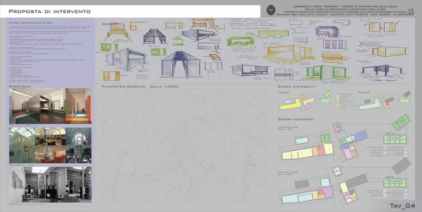Select the "Schemi distributivi" heading

[296, 87]
